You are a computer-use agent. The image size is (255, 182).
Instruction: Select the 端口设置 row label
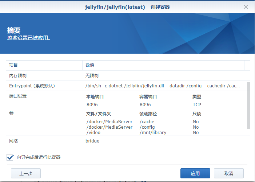pos(18,96)
